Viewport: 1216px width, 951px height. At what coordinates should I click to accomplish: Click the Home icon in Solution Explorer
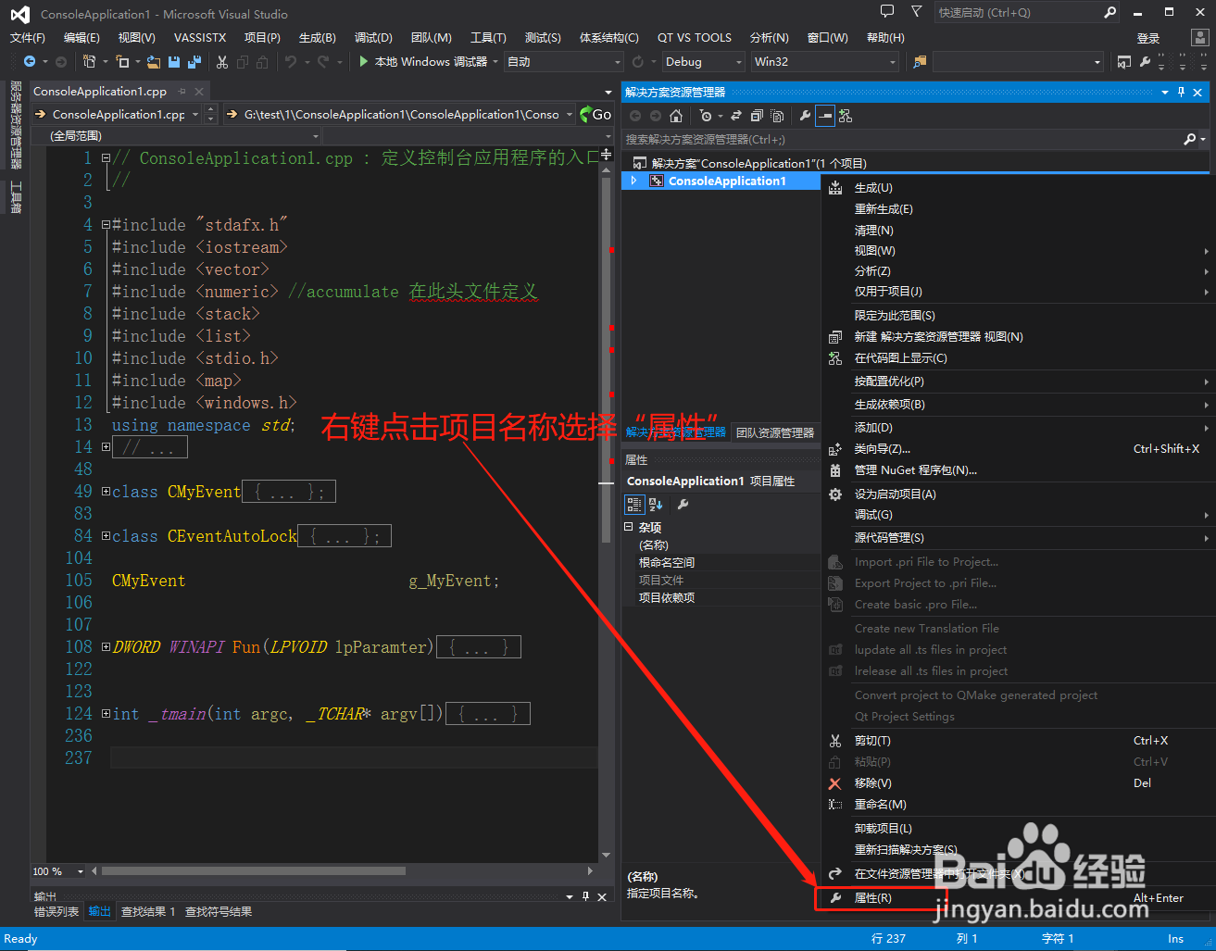point(675,115)
